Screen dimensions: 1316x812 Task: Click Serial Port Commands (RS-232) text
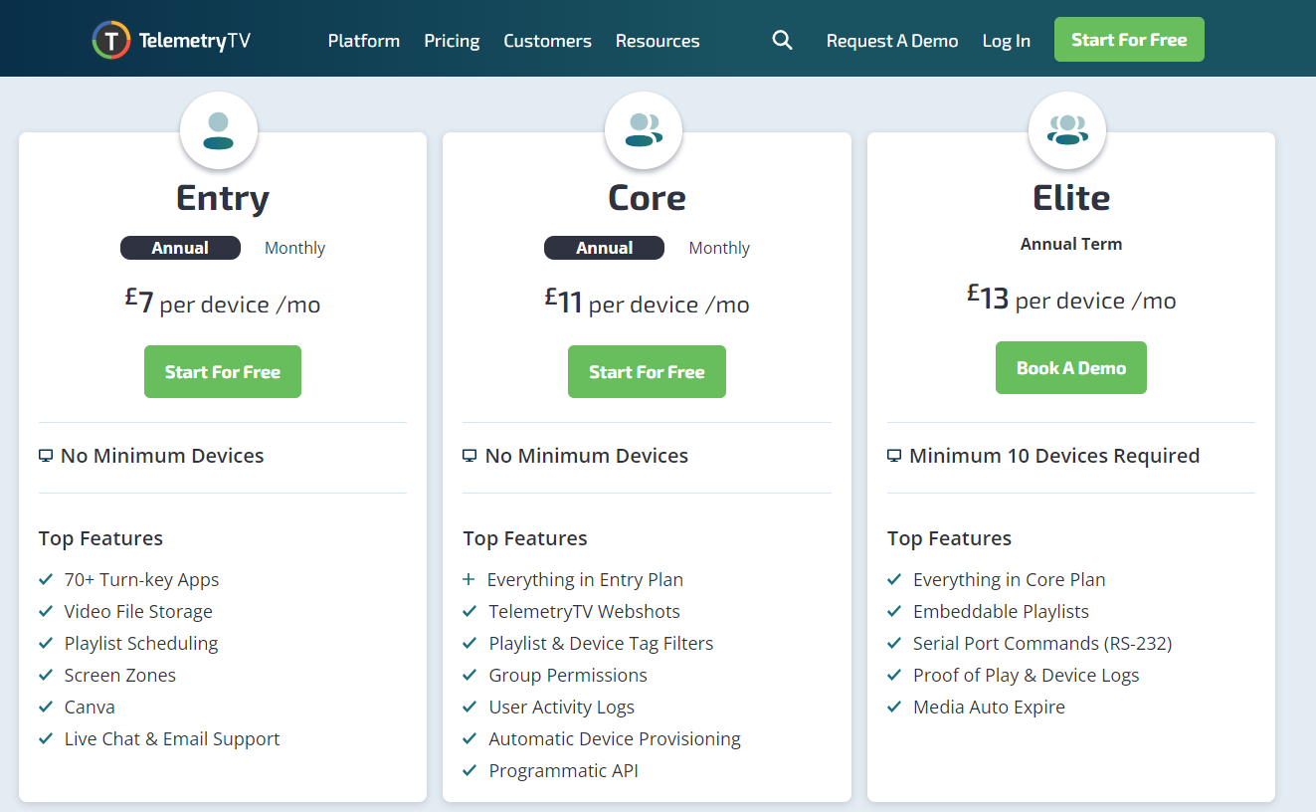(x=1042, y=643)
